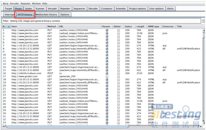Select the HTTP history sub-tab
The width and height of the screenshot is (206, 130).
coord(25,15)
